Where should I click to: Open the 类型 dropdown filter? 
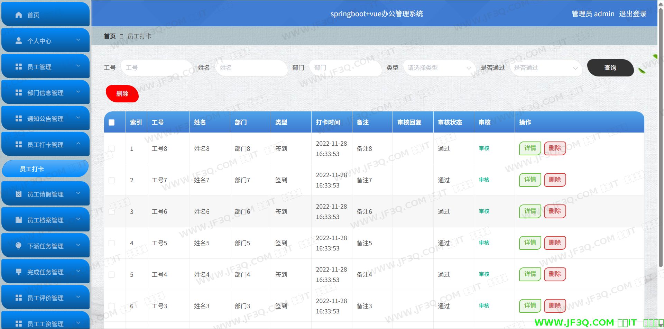click(439, 68)
